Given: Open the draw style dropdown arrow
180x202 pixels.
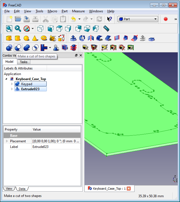Looking at the screenshot, I should click(x=33, y=29).
